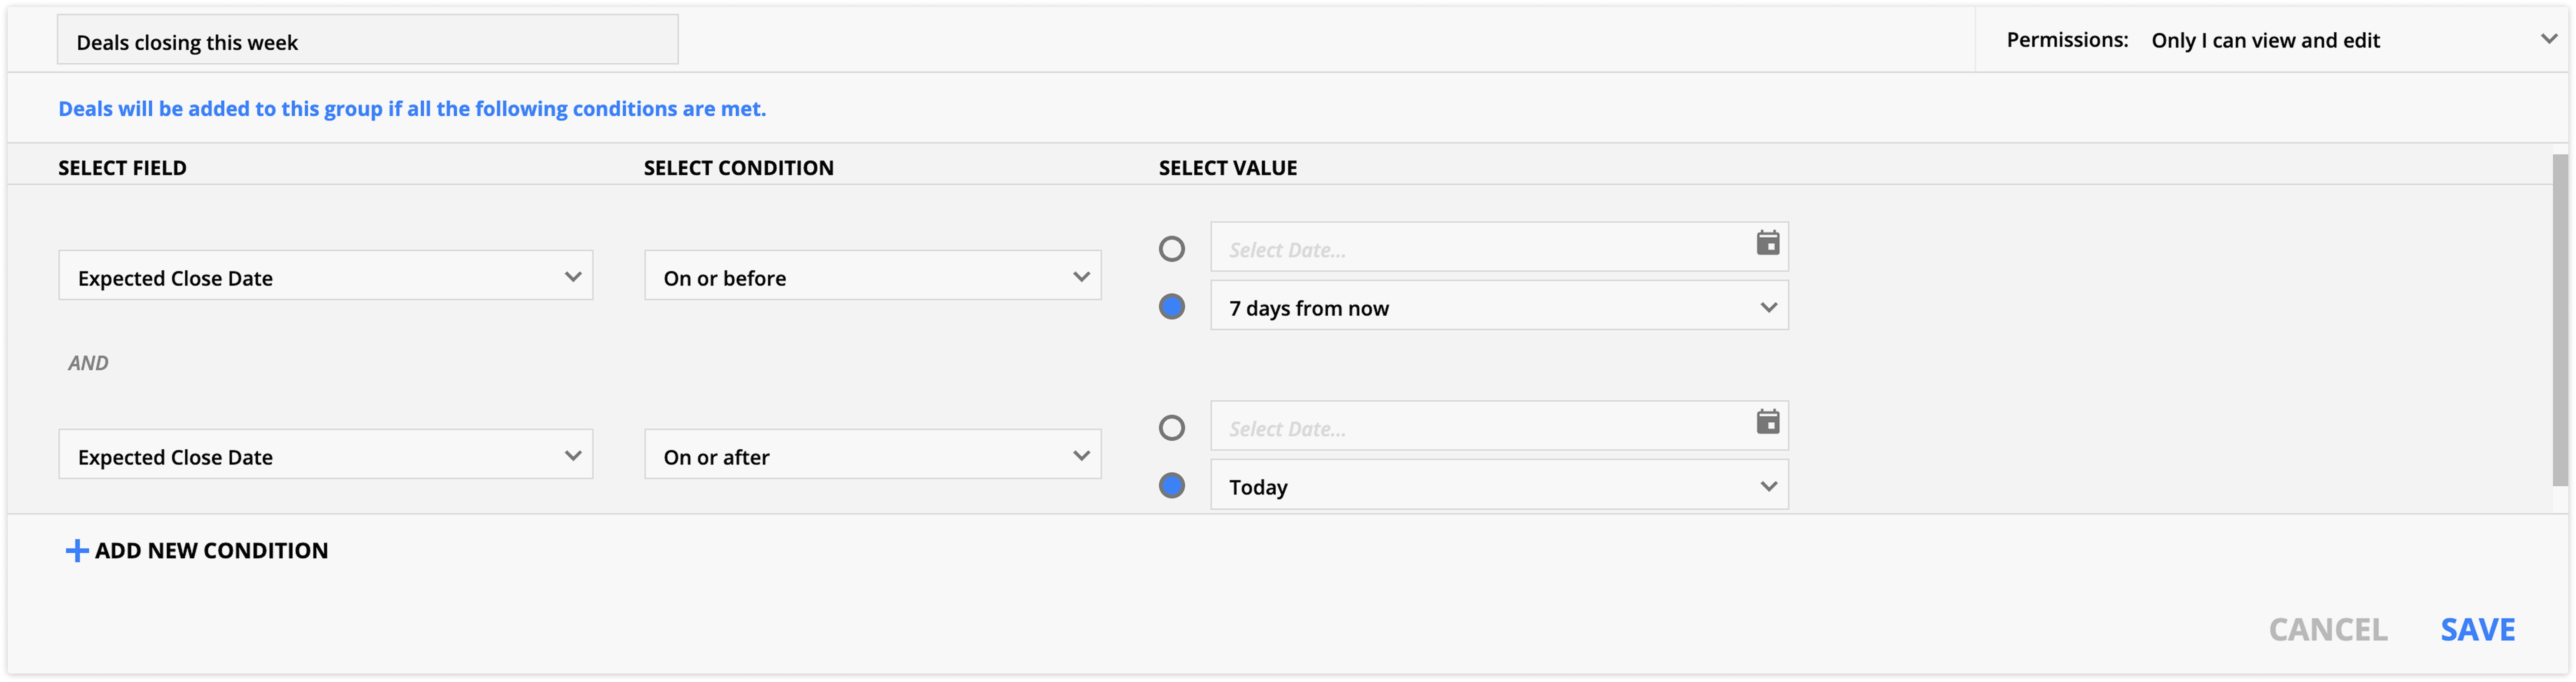Click the plus icon to add condition
This screenshot has width=2576, height=682.
[x=76, y=551]
